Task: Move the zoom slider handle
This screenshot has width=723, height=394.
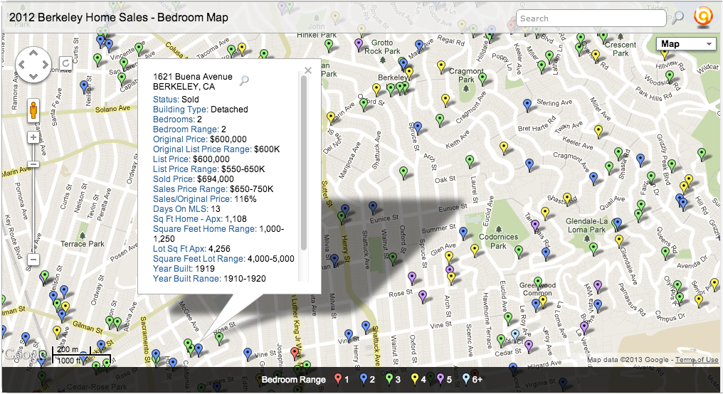Action: pyautogui.click(x=33, y=164)
